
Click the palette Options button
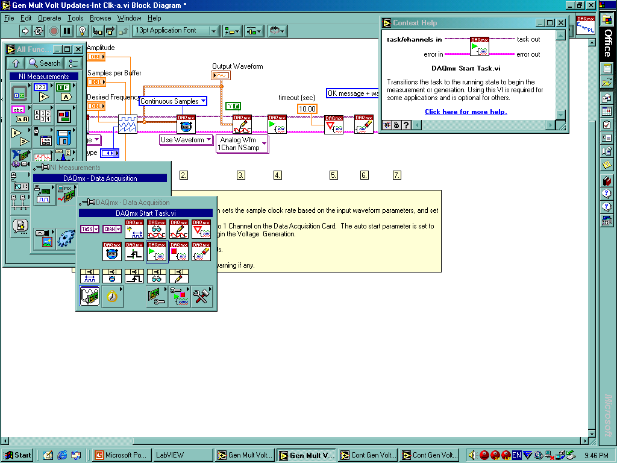point(73,63)
